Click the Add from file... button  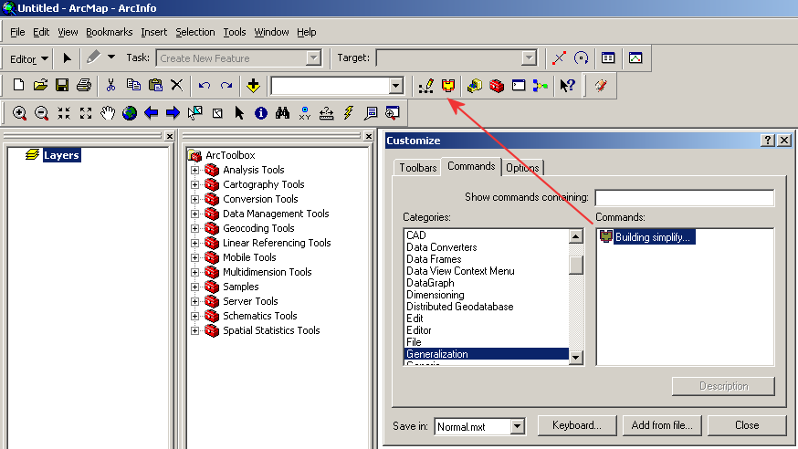[x=662, y=425]
